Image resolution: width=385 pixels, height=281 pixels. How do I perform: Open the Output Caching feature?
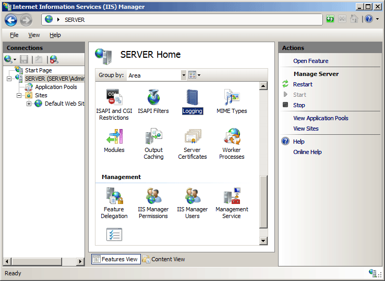(x=153, y=144)
